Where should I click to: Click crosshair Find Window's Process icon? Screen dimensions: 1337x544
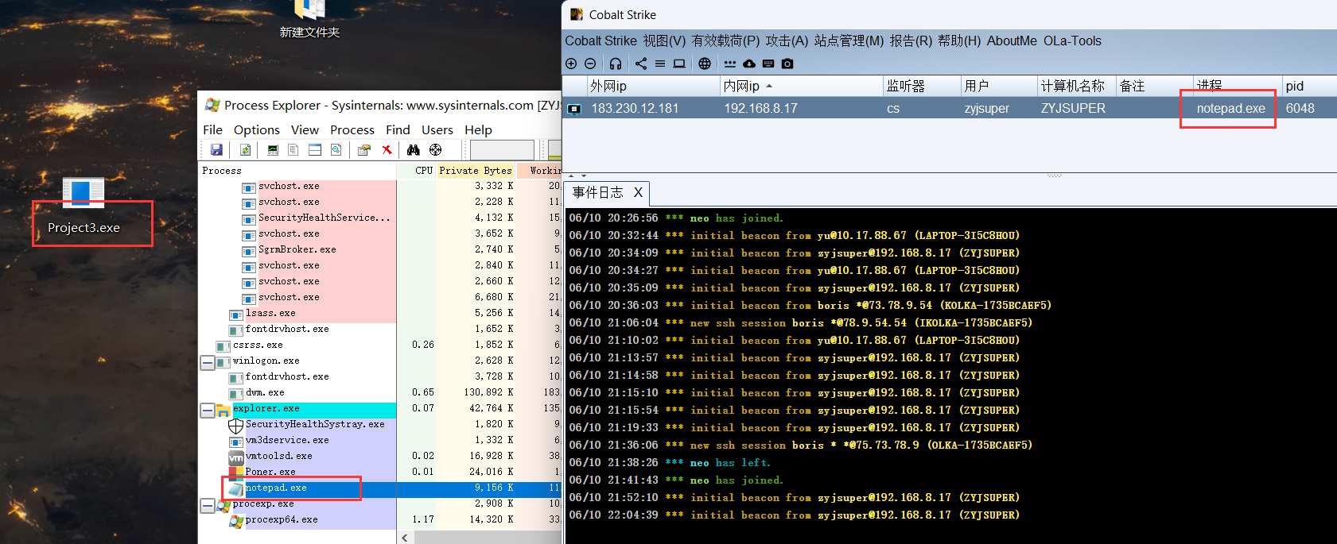[x=435, y=149]
